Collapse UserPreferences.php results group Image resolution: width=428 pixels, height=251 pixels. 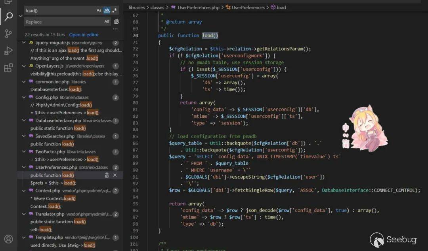pos(25,168)
